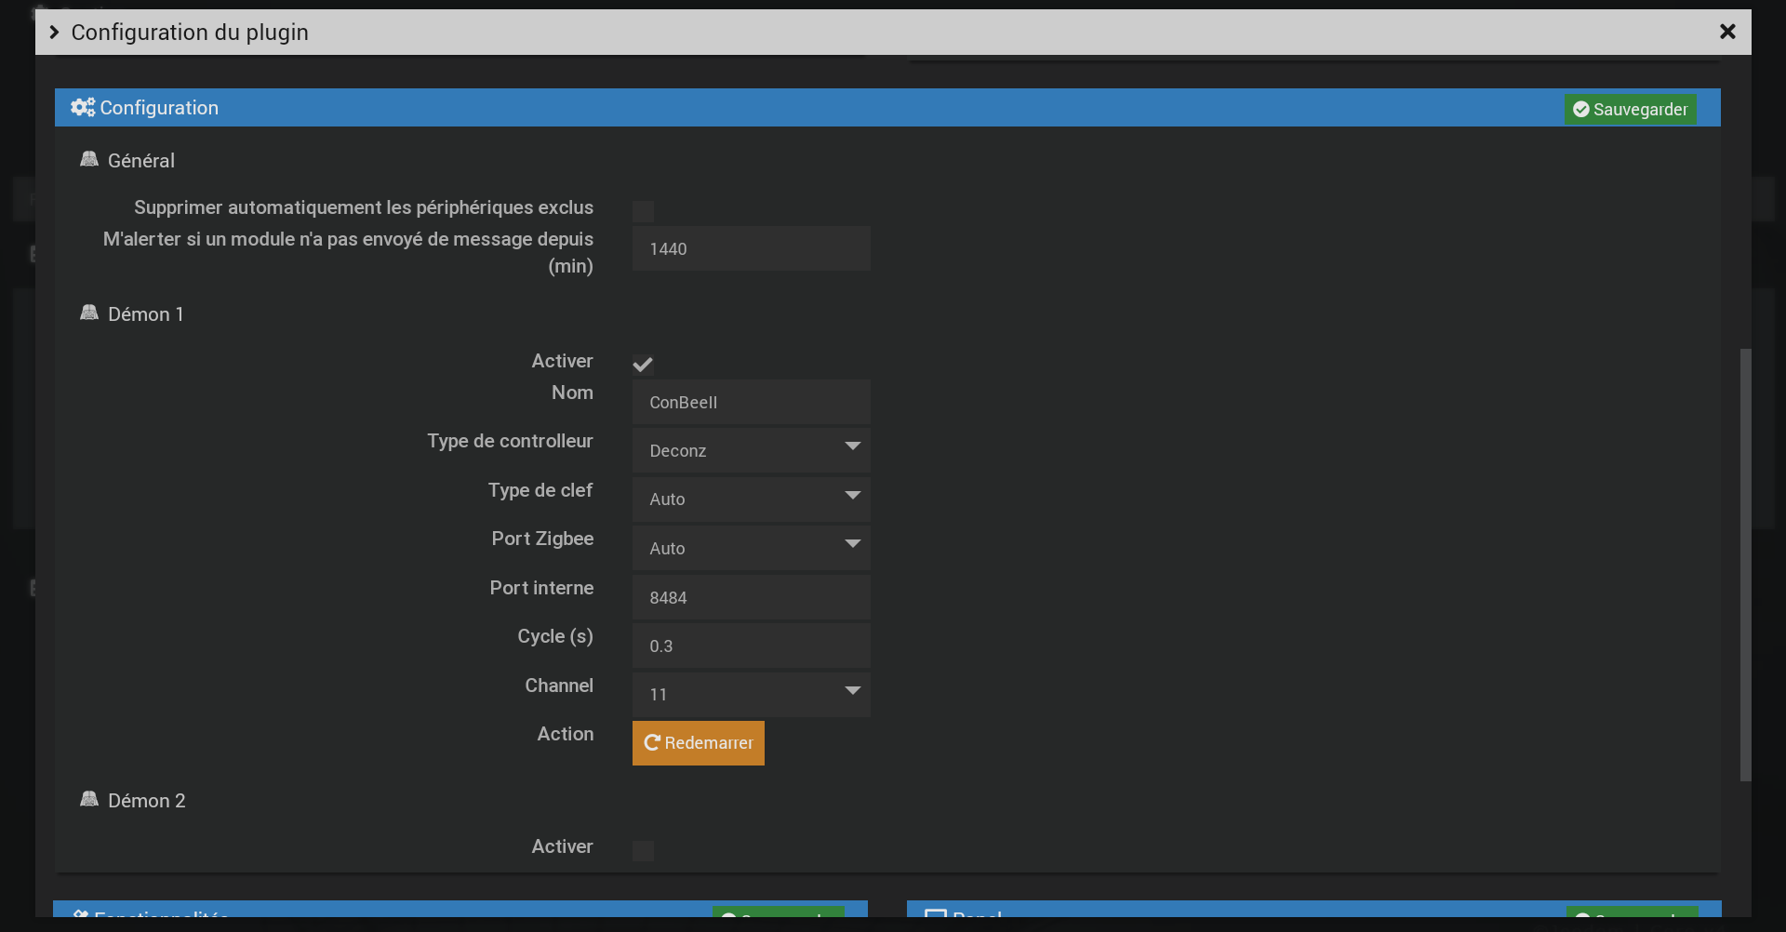This screenshot has height=932, width=1786.
Task: Click the Nom field containing ConBeeII
Action: click(x=752, y=402)
